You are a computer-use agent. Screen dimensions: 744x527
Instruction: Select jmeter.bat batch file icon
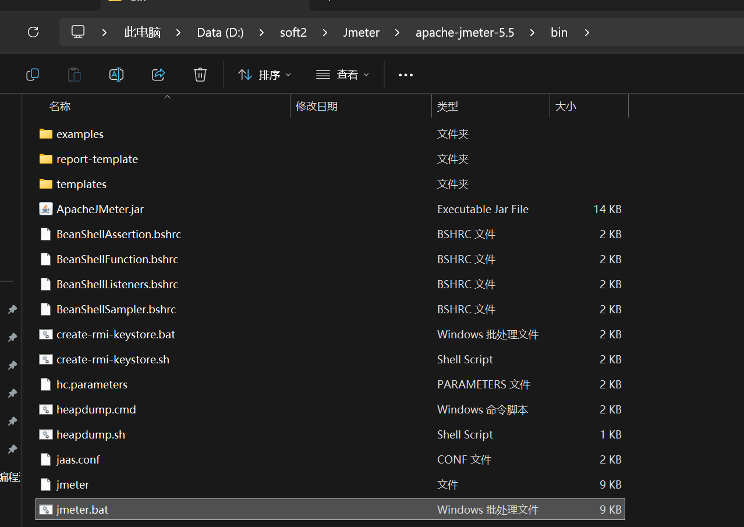(x=46, y=510)
